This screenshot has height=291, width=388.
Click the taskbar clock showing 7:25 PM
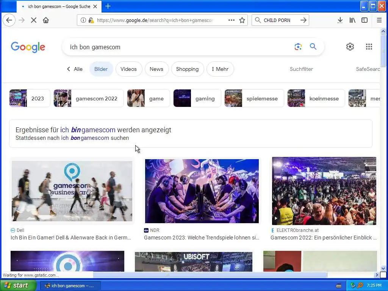tap(374, 286)
